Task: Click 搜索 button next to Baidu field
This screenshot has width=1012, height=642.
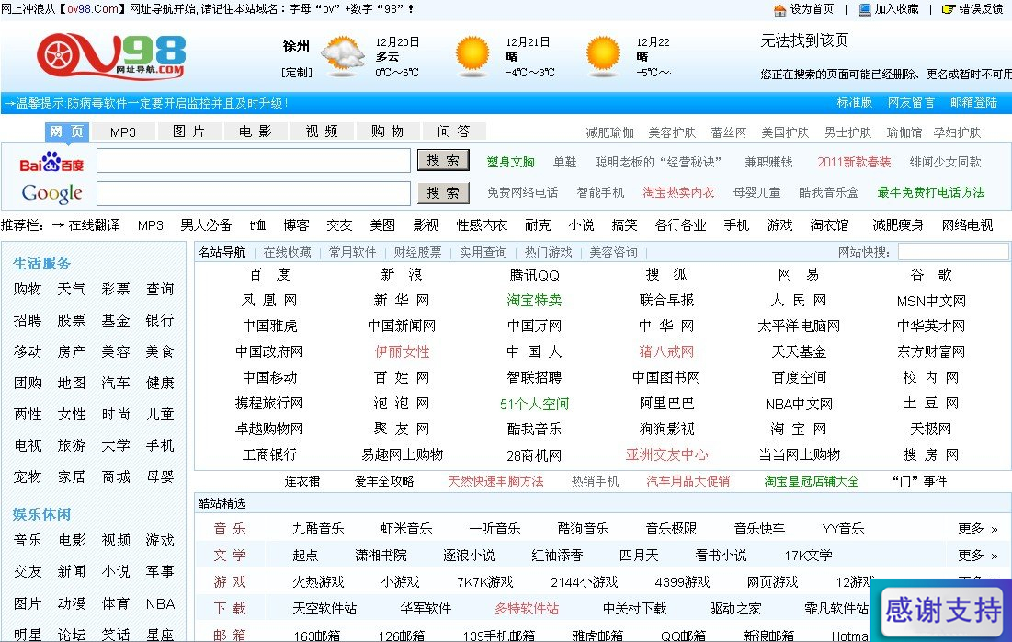Action: click(443, 160)
